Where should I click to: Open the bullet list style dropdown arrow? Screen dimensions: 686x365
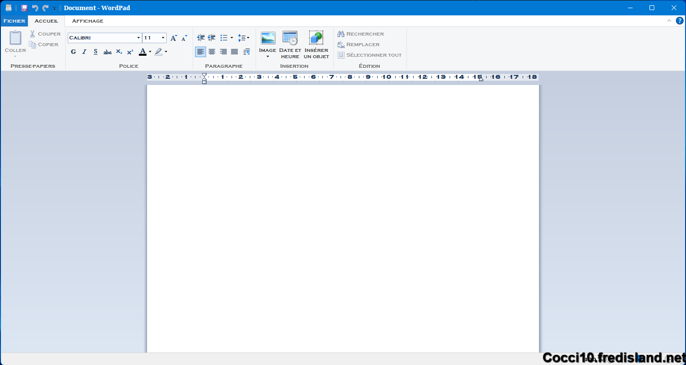(232, 37)
